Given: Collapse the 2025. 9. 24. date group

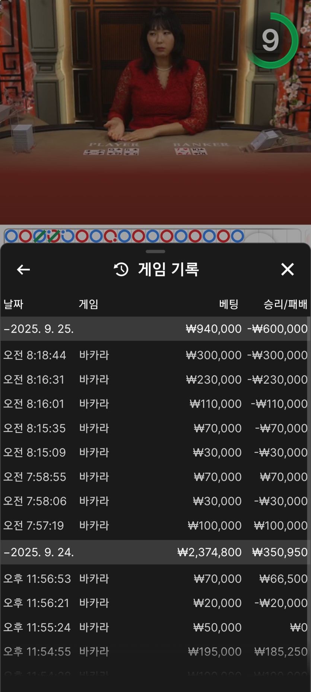Looking at the screenshot, I should coord(39,552).
